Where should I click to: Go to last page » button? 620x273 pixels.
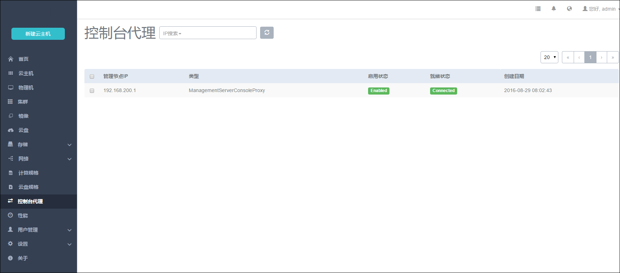[x=613, y=57]
